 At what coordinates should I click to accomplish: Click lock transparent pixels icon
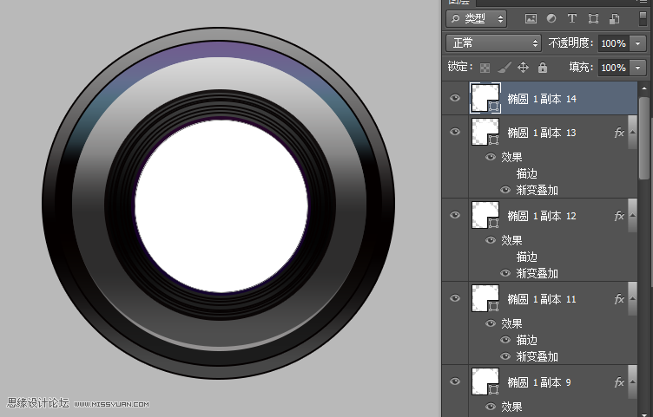point(485,68)
